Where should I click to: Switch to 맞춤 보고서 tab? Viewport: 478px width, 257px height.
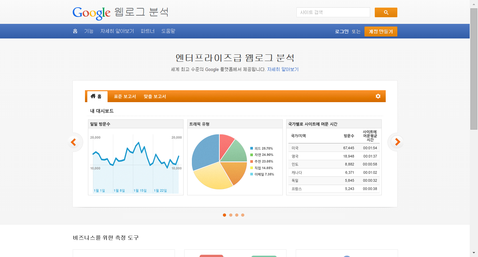[x=155, y=96]
